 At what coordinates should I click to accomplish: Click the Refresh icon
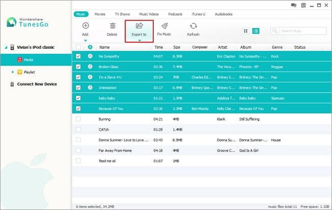[x=193, y=26]
